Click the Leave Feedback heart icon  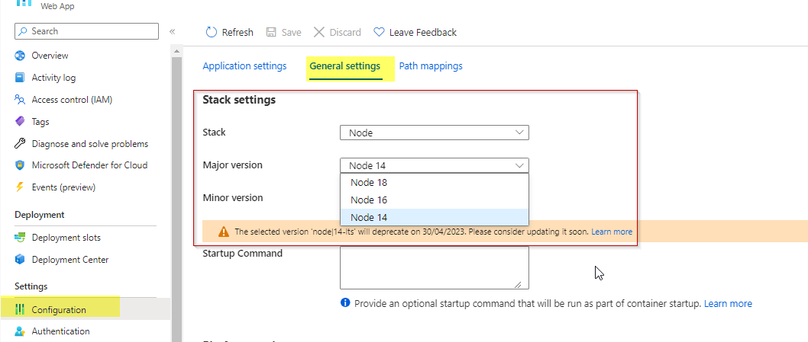[x=379, y=32]
